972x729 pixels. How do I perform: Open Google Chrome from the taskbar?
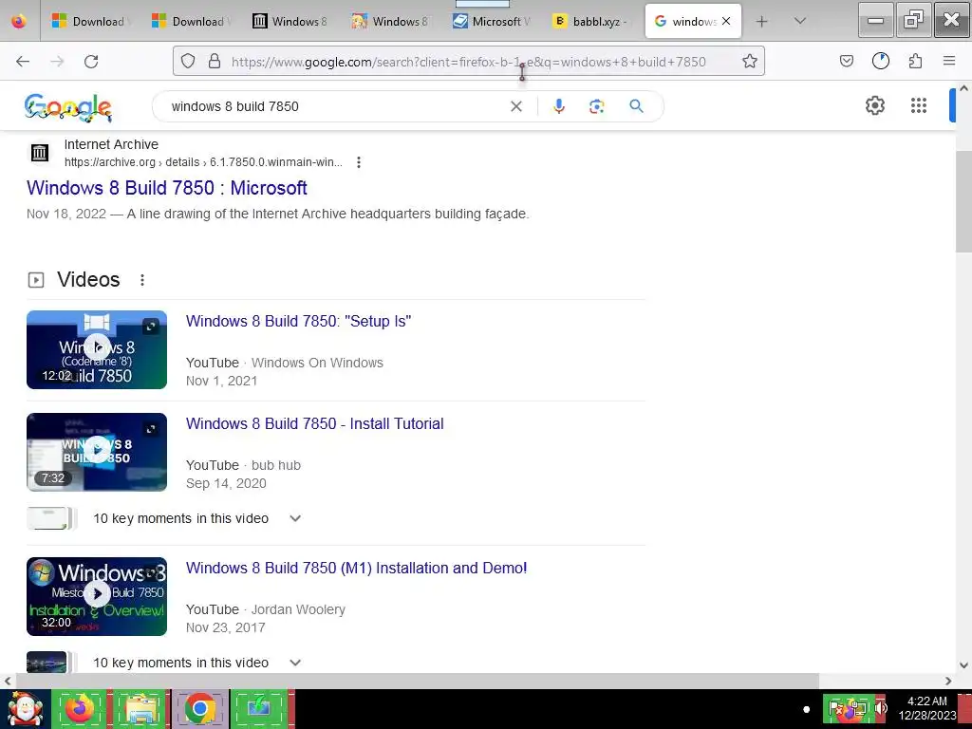[199, 709]
